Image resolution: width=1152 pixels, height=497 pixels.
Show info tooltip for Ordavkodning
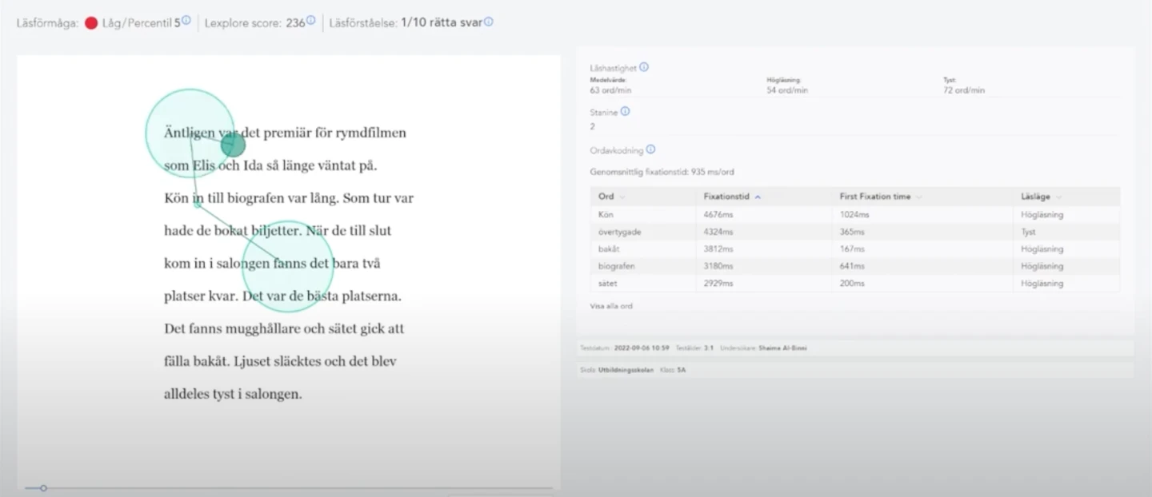(x=650, y=149)
